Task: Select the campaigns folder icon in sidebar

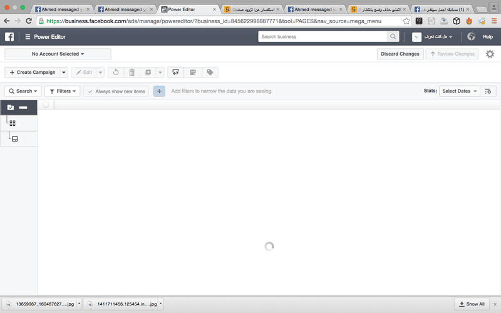Action: coord(11,108)
